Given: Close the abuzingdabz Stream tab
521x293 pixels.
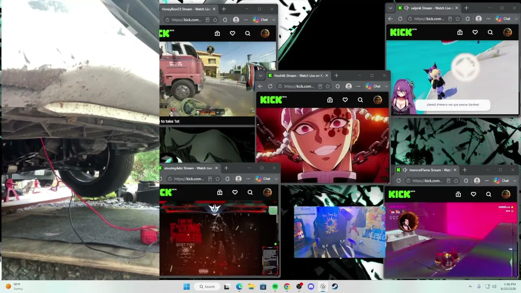Looking at the screenshot, I should 217,168.
